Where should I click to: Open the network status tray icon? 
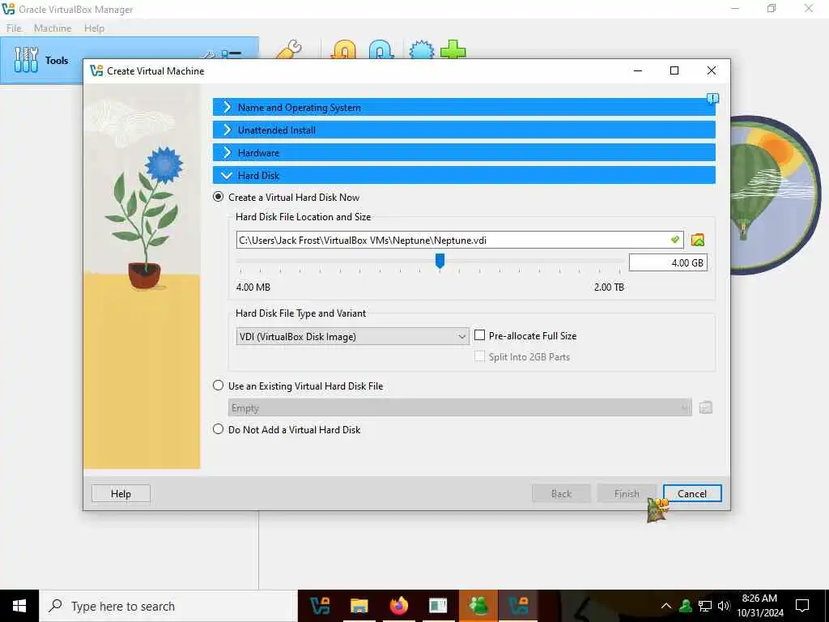pos(705,606)
